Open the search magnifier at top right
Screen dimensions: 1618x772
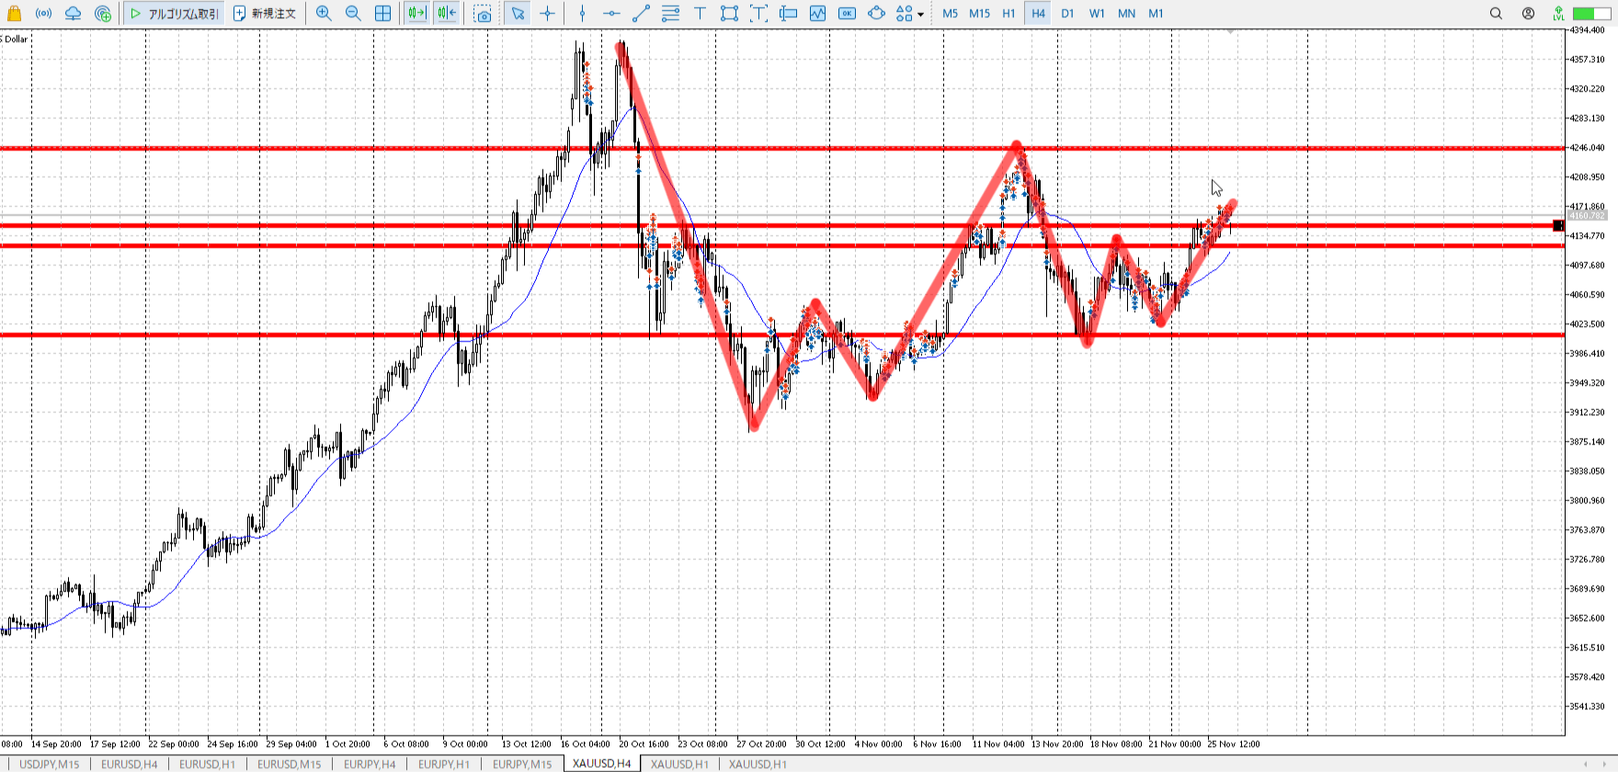(x=1496, y=13)
